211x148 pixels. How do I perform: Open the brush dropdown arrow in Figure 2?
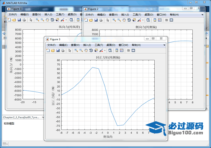143,20
